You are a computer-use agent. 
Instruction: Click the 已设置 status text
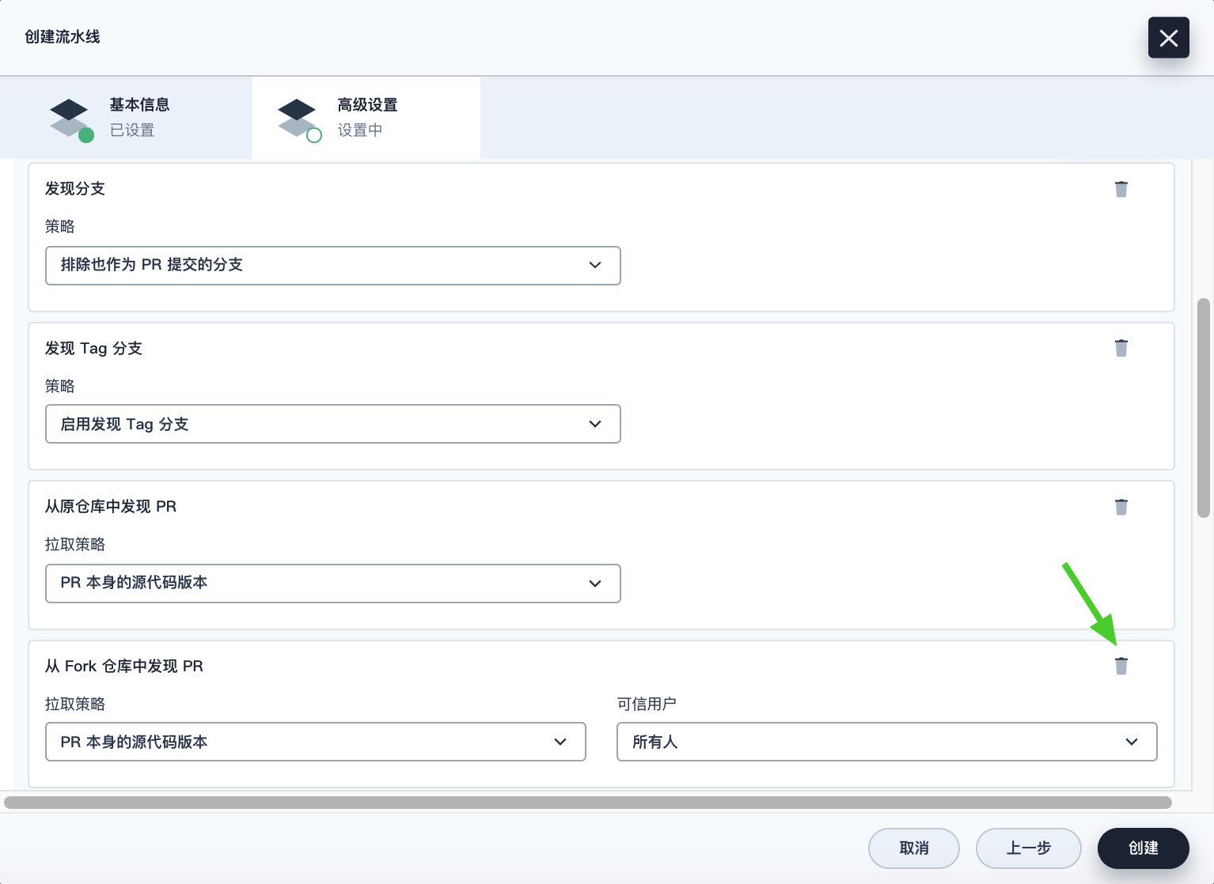click(x=132, y=130)
